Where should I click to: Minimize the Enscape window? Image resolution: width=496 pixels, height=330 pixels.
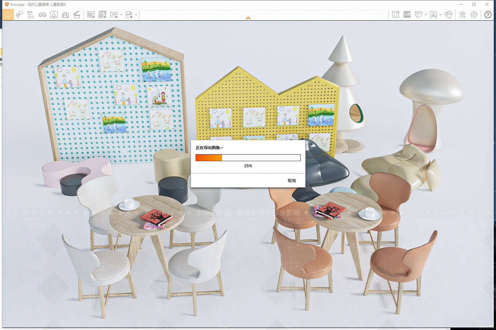click(461, 4)
